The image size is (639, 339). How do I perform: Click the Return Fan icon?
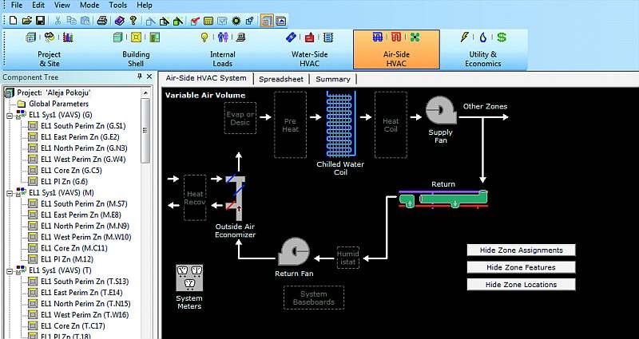294,251
